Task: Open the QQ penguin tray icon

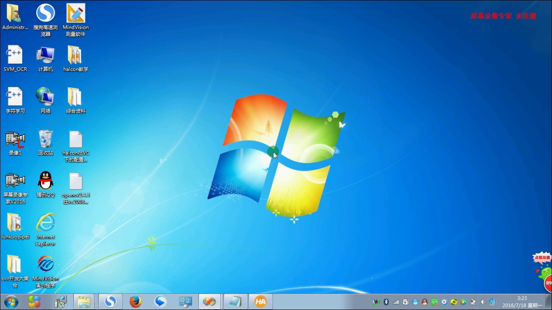Action: point(425,302)
